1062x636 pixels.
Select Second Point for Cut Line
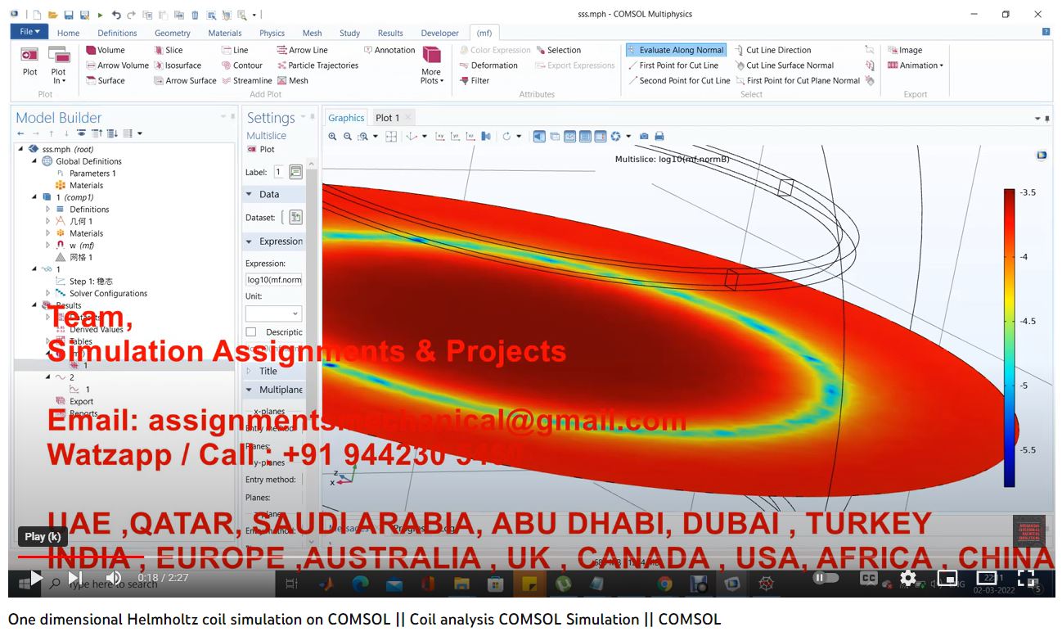(678, 80)
